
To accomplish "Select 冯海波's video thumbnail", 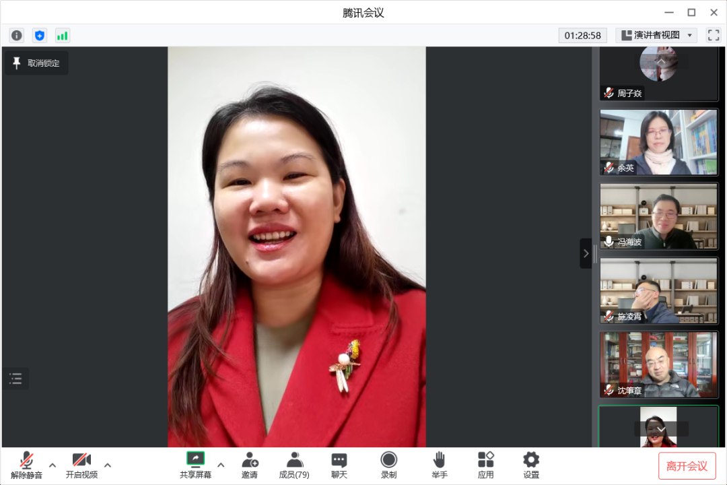I will pyautogui.click(x=658, y=216).
